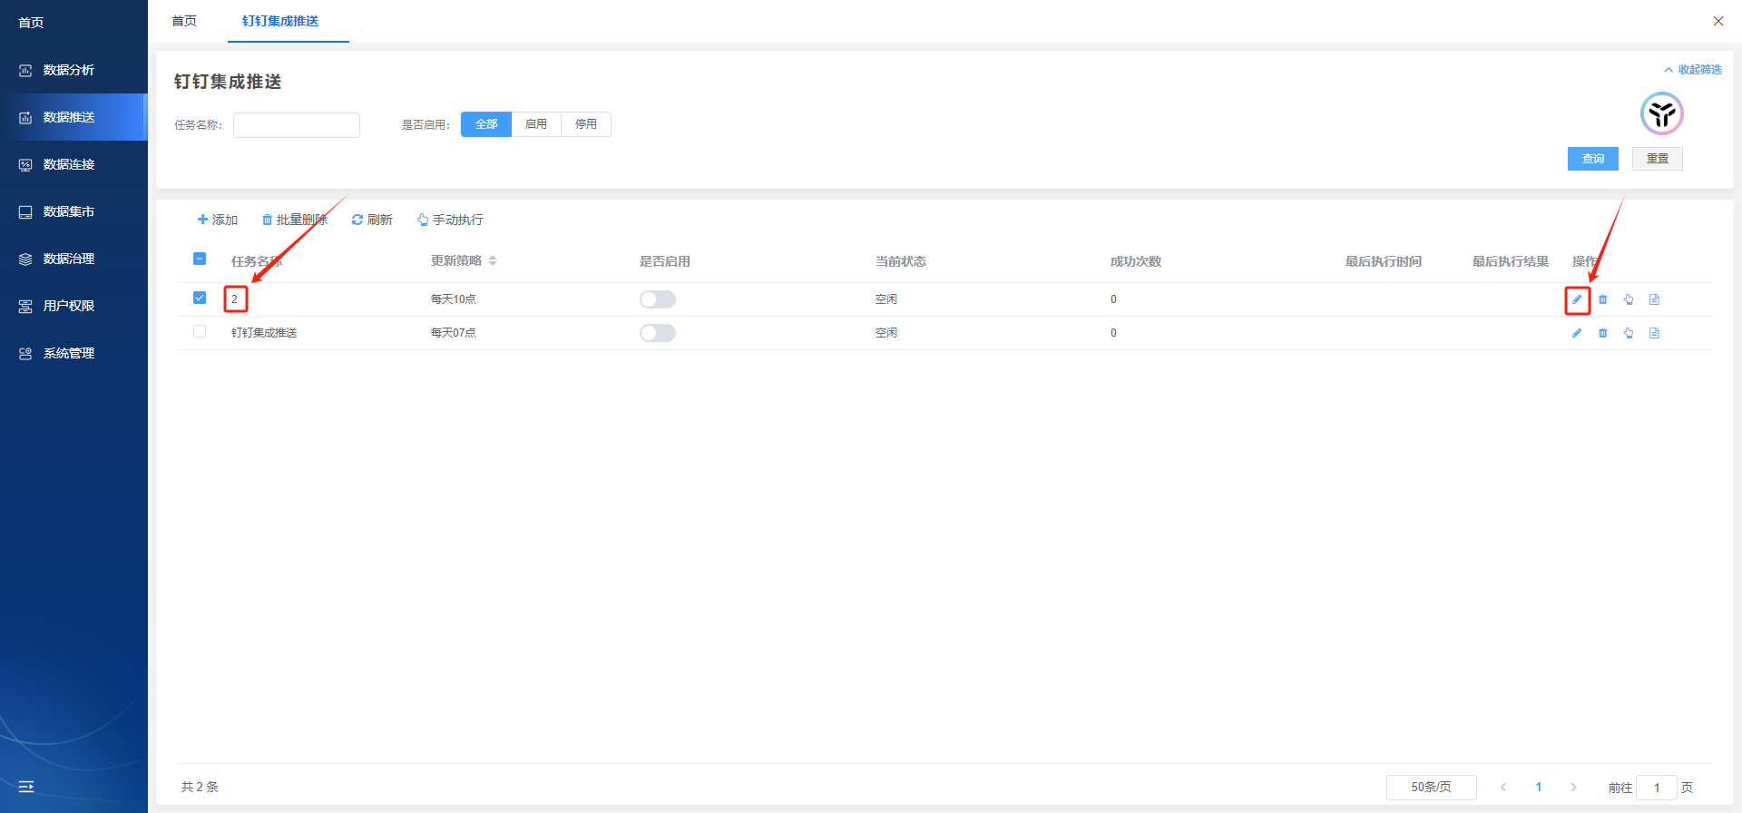Click the 当前状态 column header
The width and height of the screenshot is (1742, 813).
click(x=901, y=261)
